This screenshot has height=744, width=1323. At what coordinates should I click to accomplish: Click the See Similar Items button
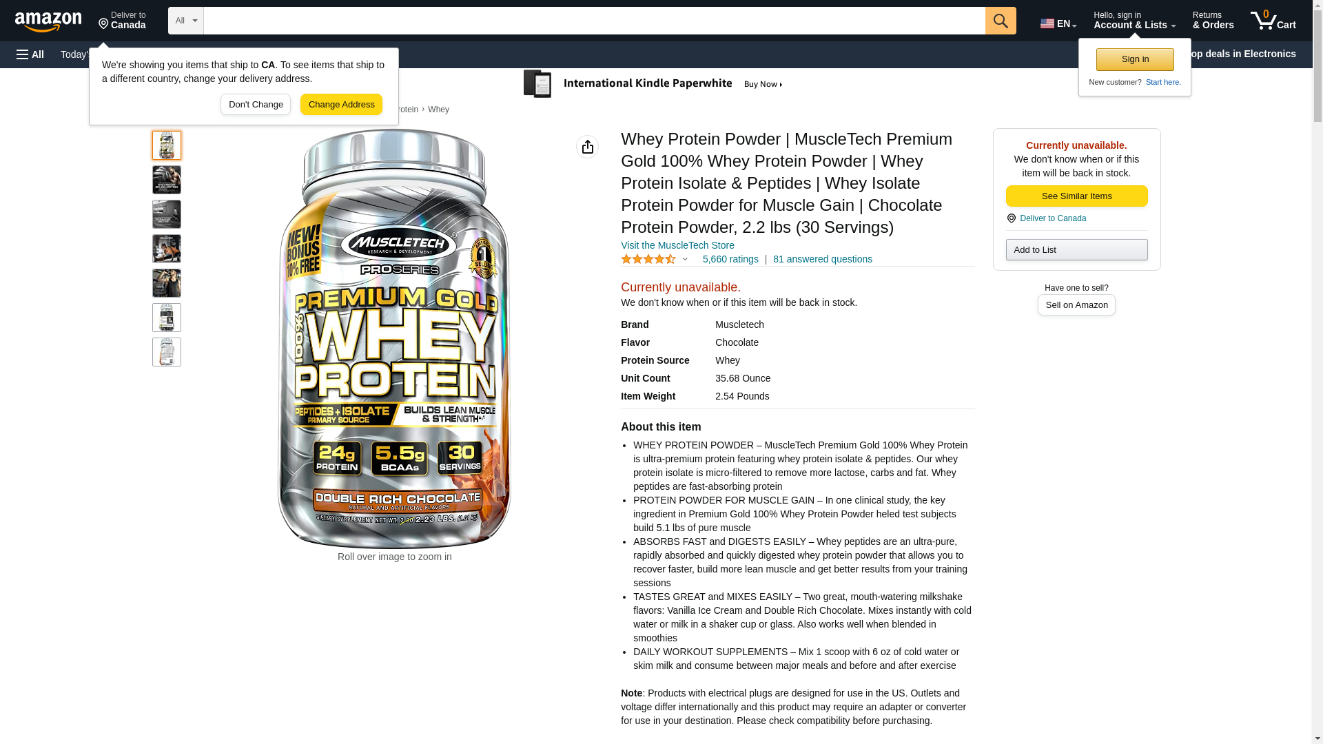click(x=1076, y=196)
